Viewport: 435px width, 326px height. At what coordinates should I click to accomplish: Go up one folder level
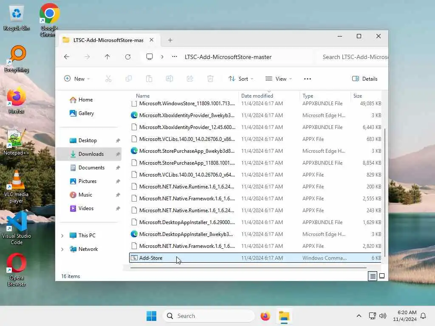pos(107,57)
